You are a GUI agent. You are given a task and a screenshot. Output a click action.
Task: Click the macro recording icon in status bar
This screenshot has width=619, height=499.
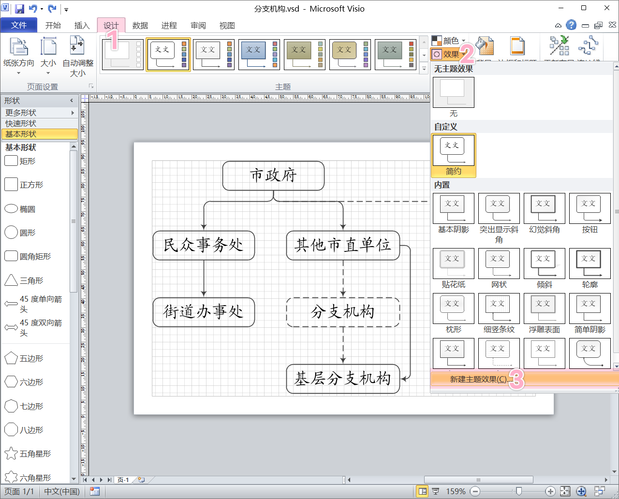(95, 491)
